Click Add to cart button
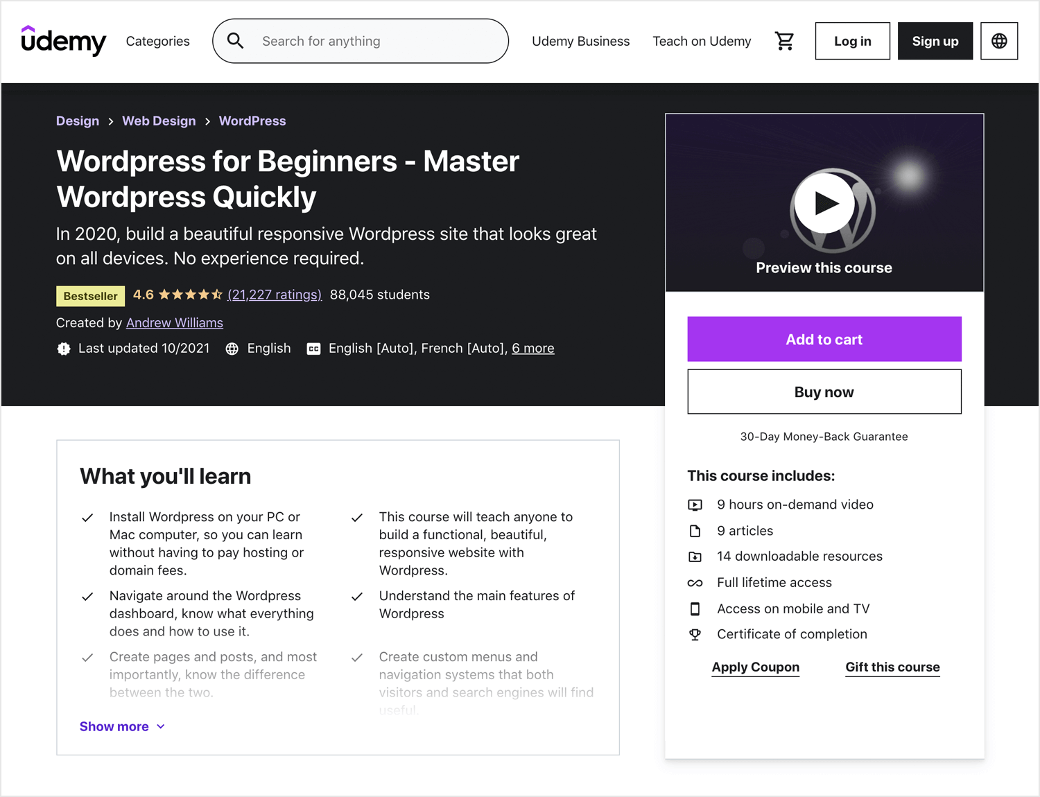This screenshot has width=1040, height=797. click(x=824, y=339)
